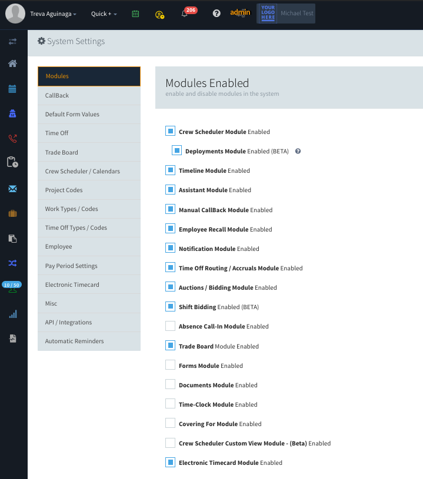
Task: Open Electronic Timecard settings tab
Action: 89,284
